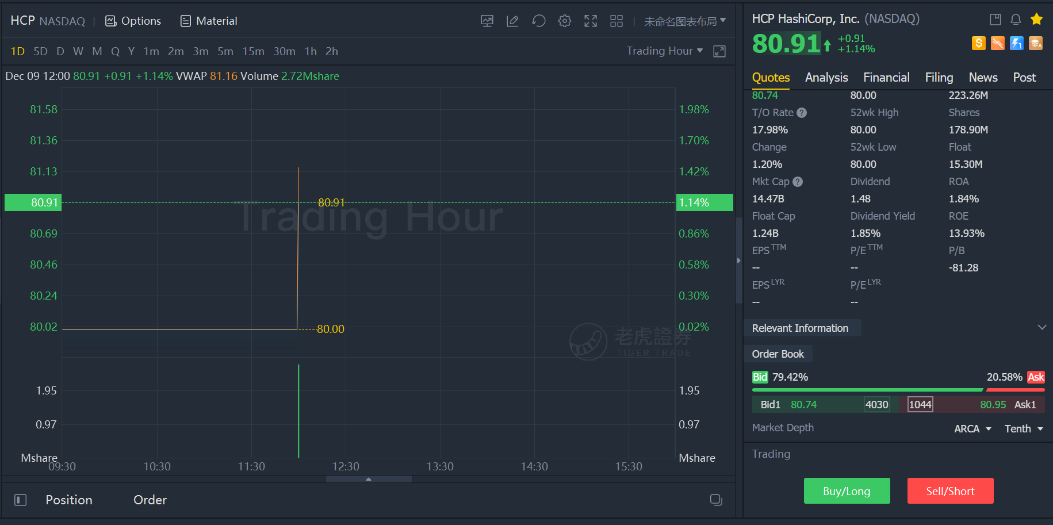Click the refresh chart icon

pos(539,21)
